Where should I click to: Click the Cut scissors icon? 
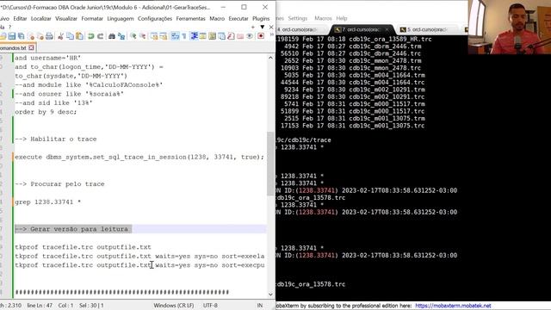coord(60,36)
